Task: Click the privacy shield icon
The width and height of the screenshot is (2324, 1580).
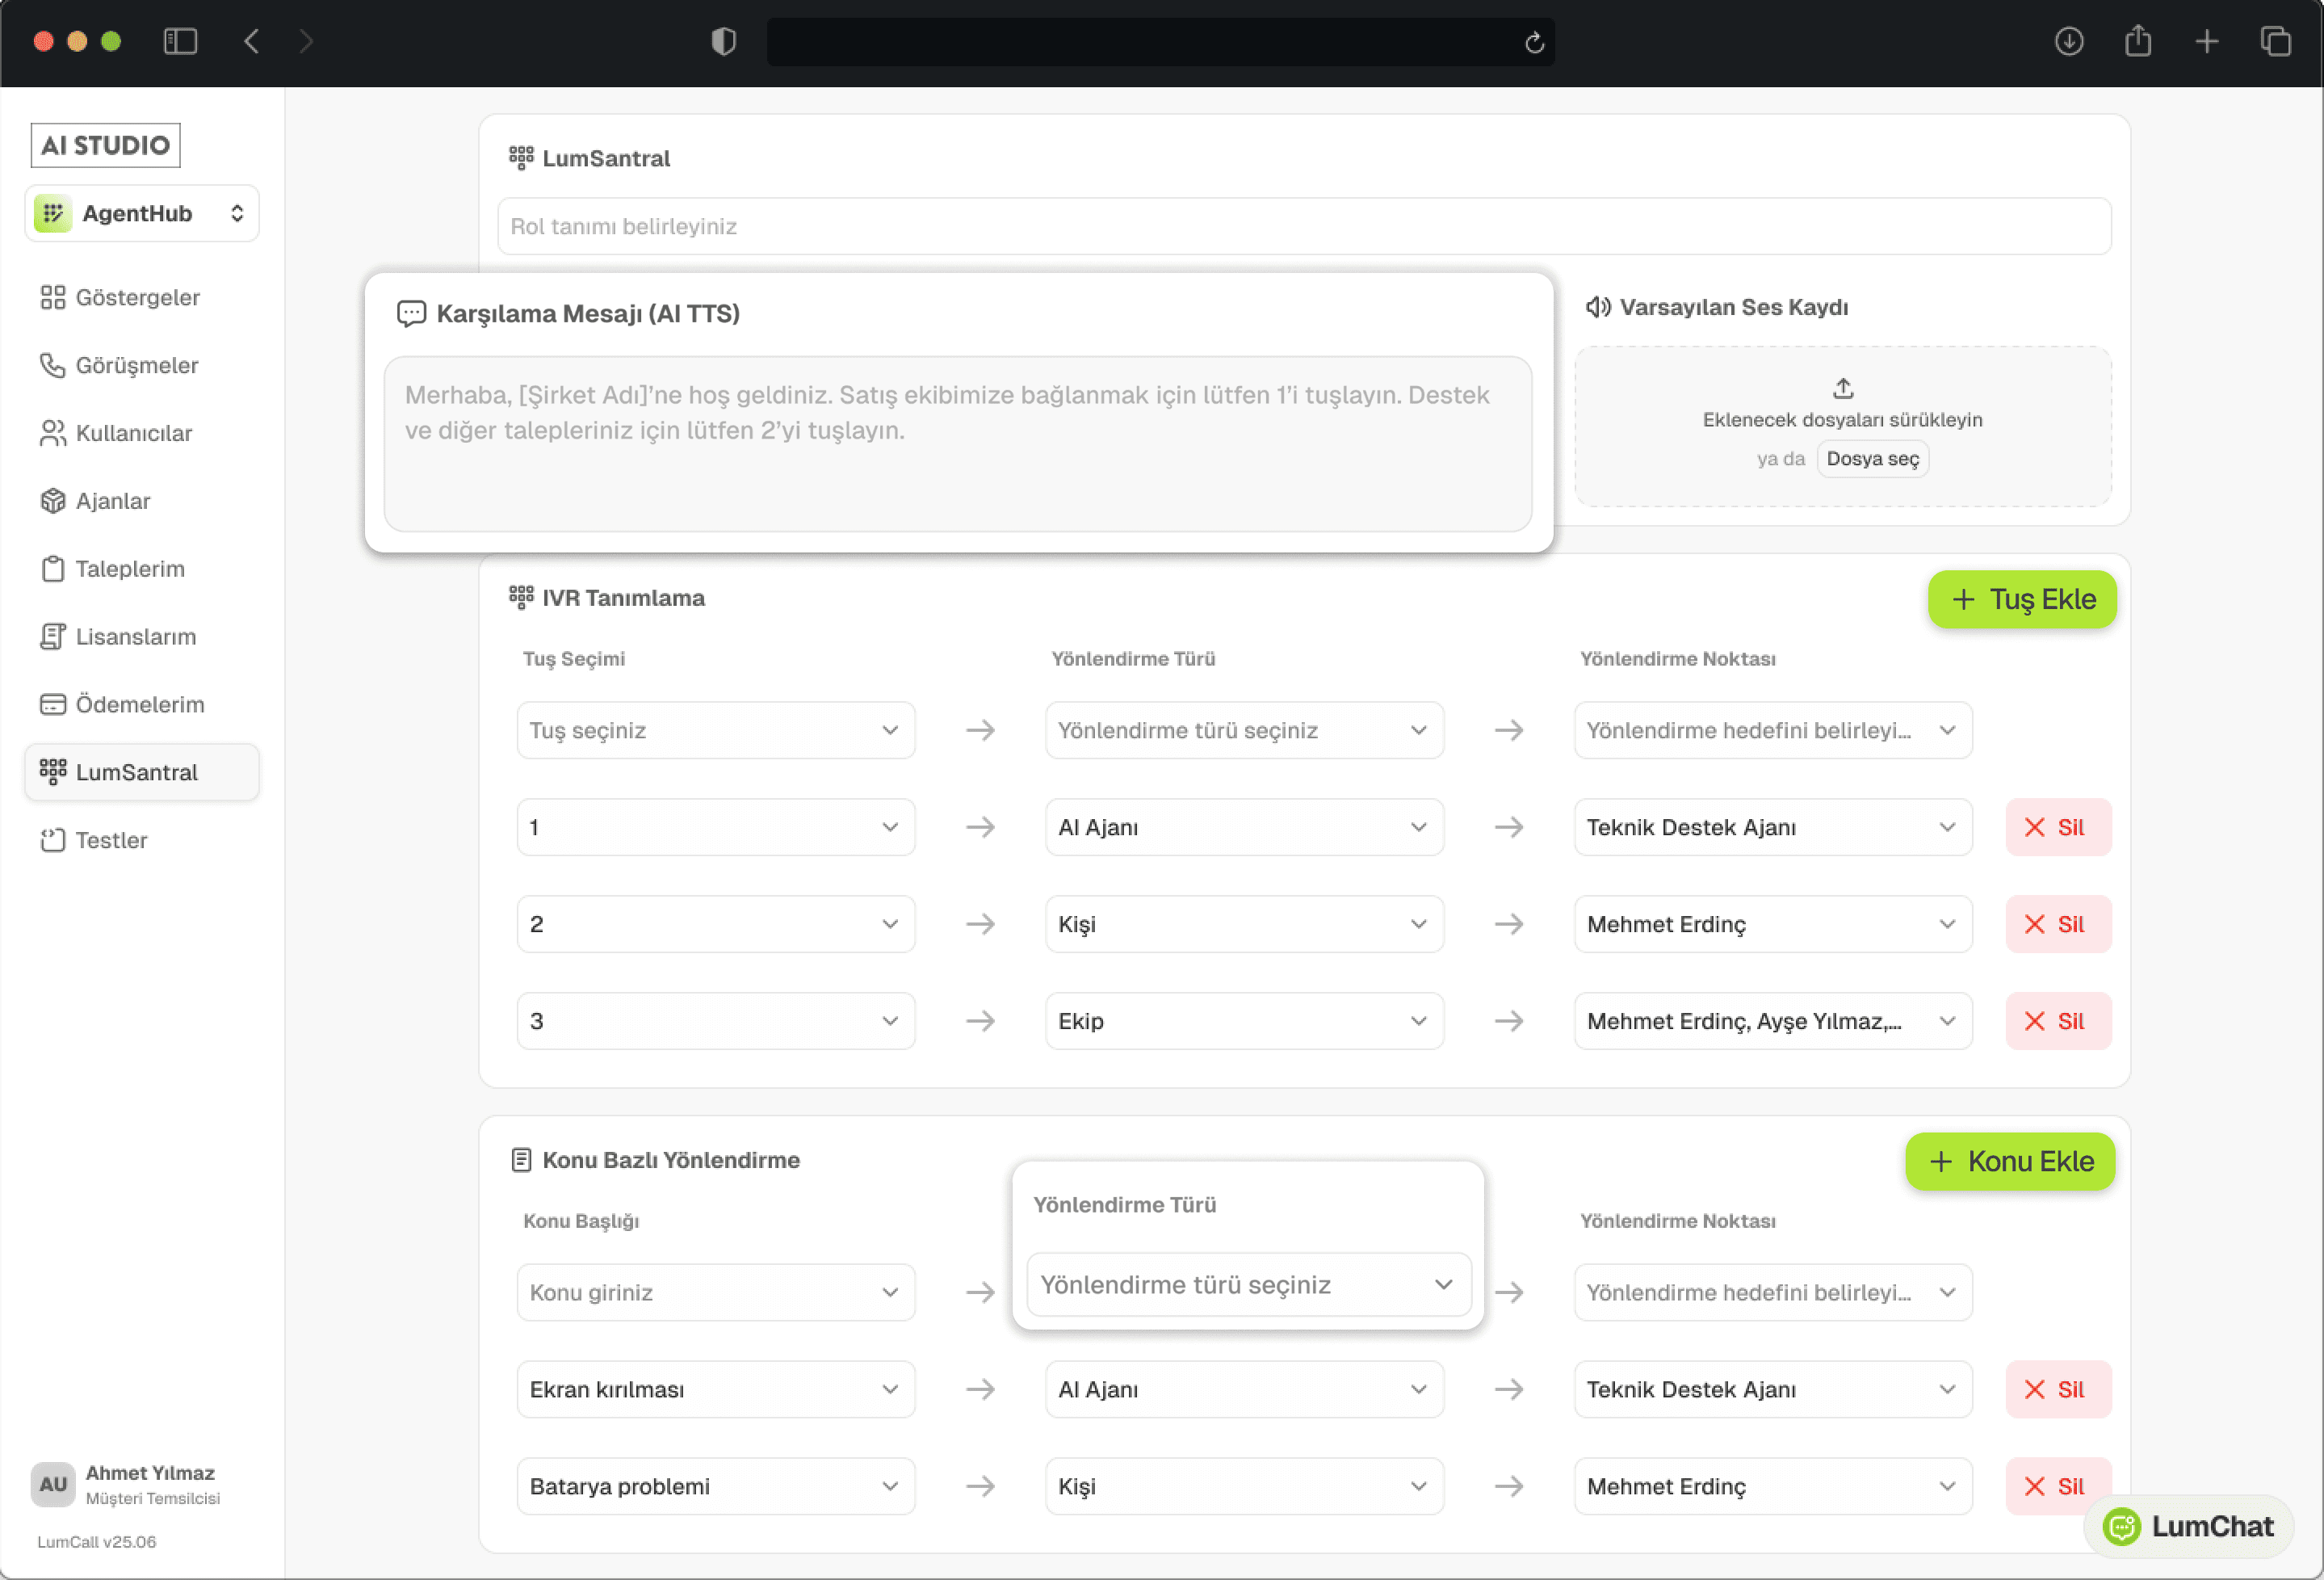Action: 723,42
